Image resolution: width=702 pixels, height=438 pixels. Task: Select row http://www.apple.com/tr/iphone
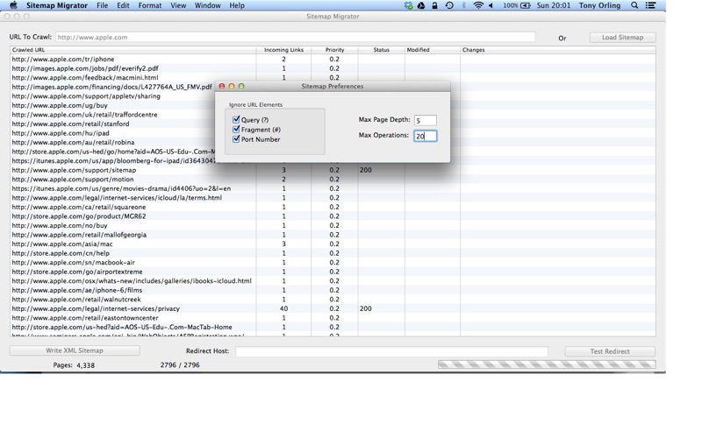(333, 59)
